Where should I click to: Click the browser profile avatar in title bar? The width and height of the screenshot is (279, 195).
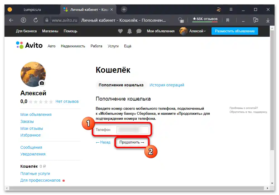pyautogui.click(x=219, y=9)
